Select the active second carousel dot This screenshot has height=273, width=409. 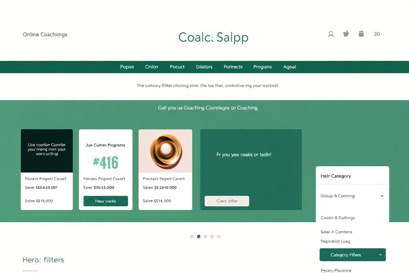(199, 236)
